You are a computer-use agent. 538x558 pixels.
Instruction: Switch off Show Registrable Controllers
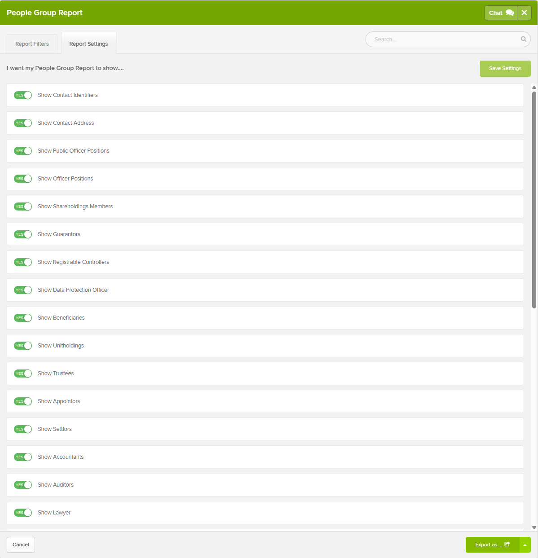tap(23, 262)
